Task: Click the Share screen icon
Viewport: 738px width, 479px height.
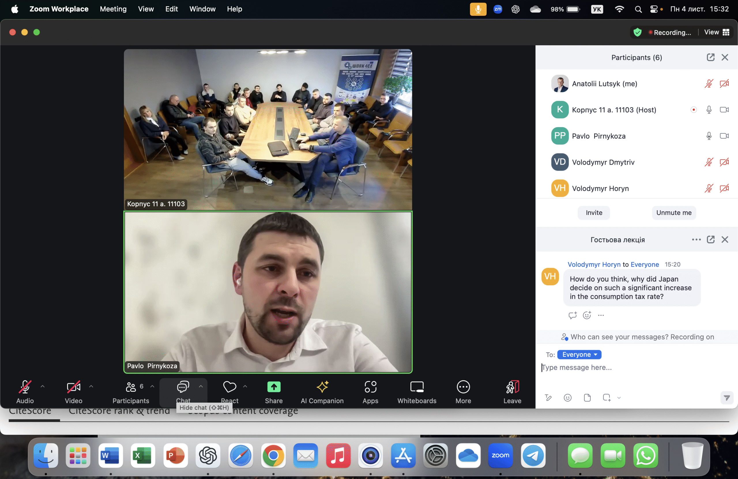Action: pyautogui.click(x=274, y=387)
